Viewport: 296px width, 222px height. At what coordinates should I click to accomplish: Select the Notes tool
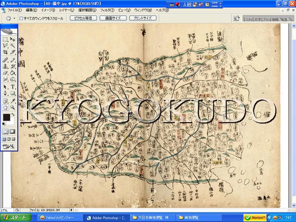[5, 101]
